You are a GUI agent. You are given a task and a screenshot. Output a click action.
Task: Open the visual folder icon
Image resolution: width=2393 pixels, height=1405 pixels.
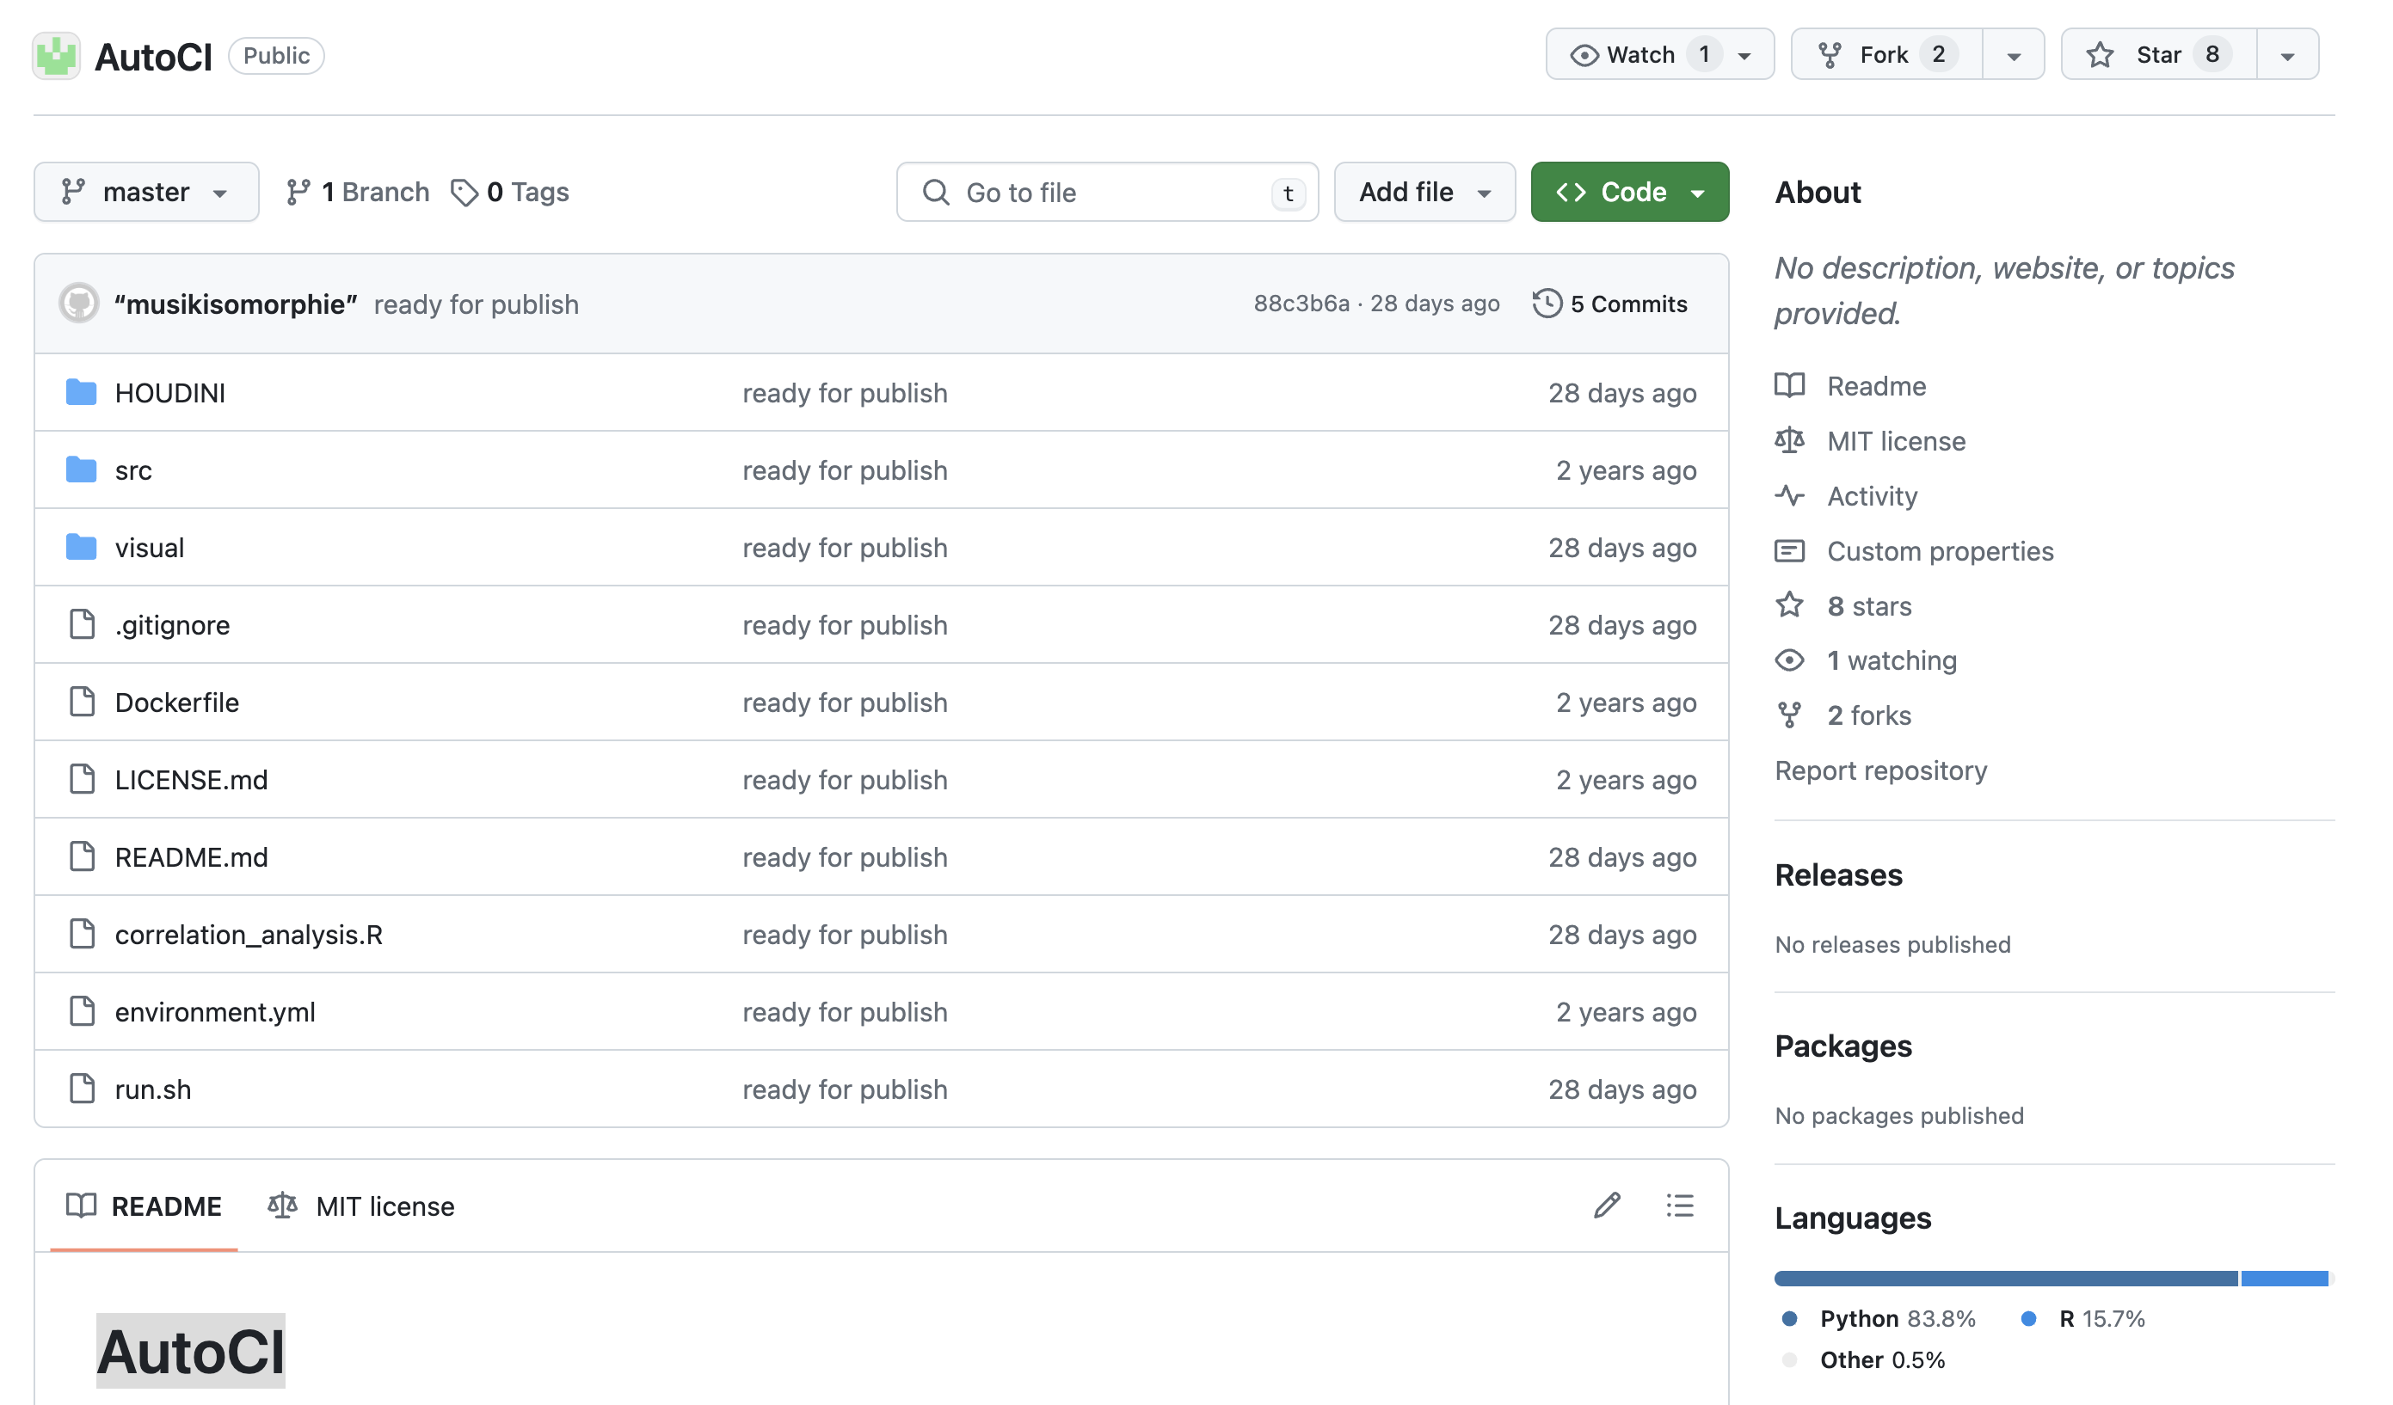pyautogui.click(x=82, y=547)
